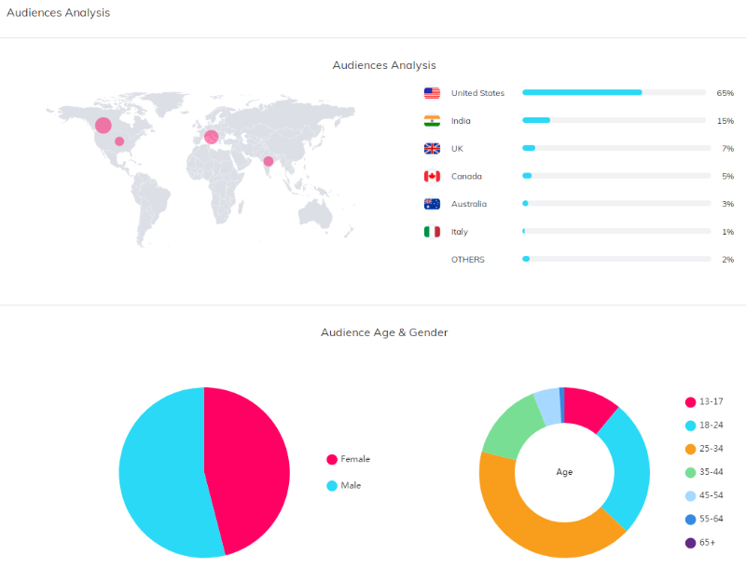Click the Audiences Analysis page title
746x568 pixels.
pos(58,13)
